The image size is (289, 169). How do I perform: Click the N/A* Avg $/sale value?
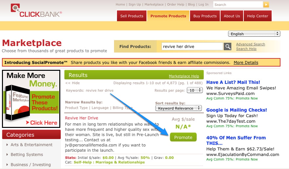pos(183,127)
